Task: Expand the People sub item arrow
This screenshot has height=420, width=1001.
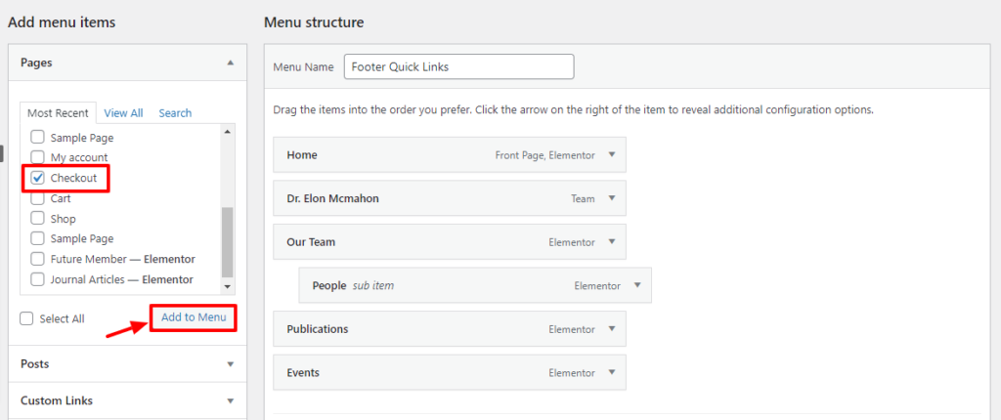Action: pyautogui.click(x=636, y=285)
